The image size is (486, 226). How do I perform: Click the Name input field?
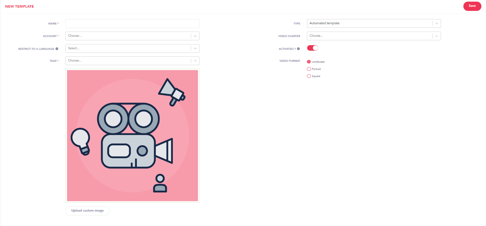coord(132,23)
